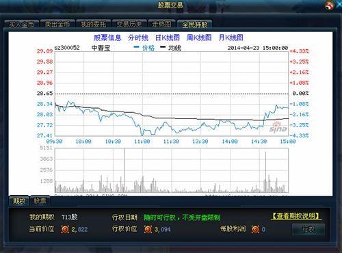Click the 28.65 baseline price label
The width and height of the screenshot is (342, 253).
tap(44, 93)
